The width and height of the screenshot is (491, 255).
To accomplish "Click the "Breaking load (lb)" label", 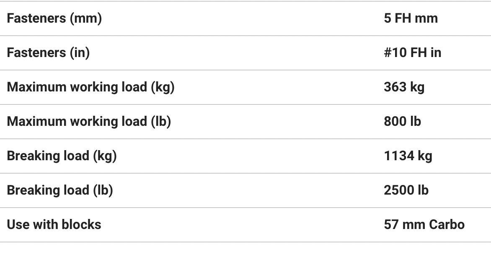I will (x=60, y=190).
